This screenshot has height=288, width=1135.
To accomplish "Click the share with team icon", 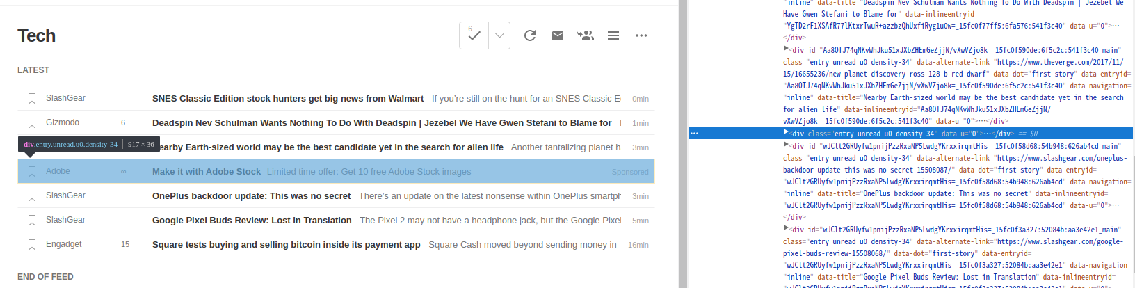I will [586, 35].
